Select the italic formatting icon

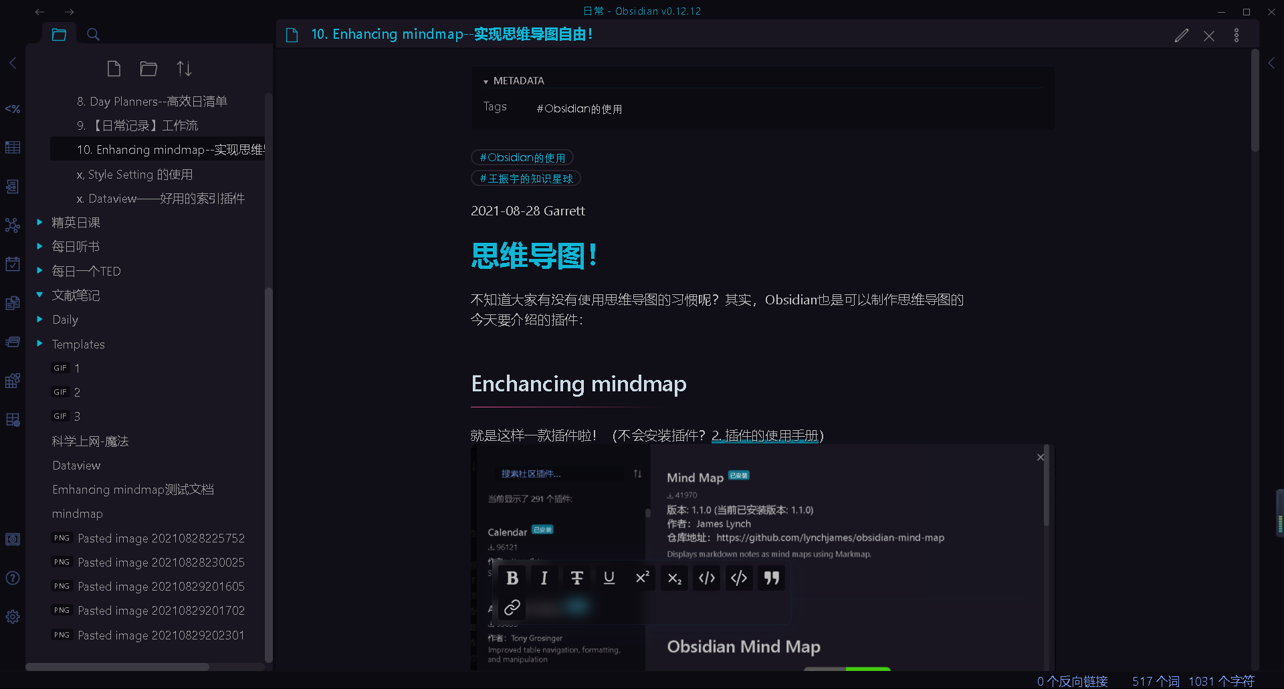pos(544,578)
